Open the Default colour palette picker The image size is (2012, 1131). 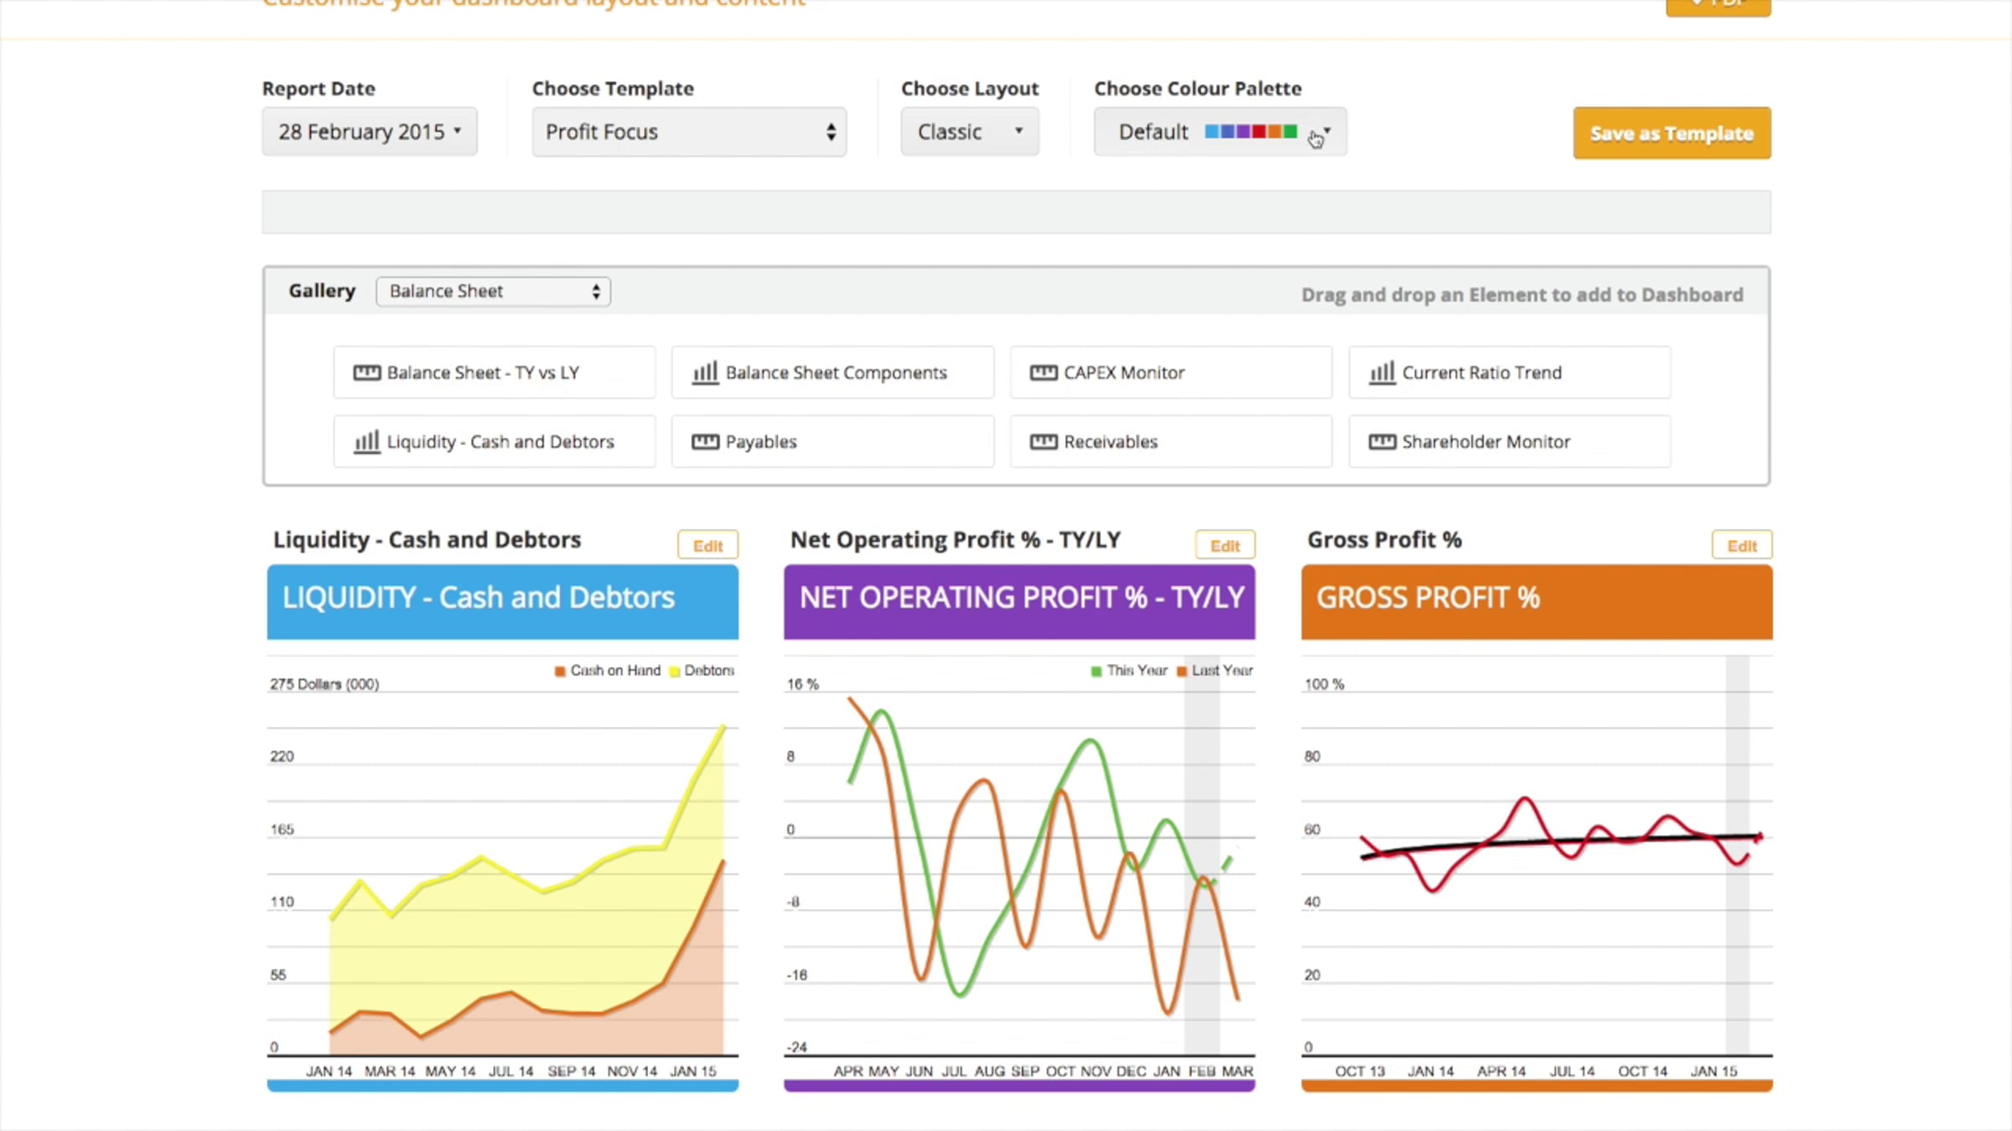click(1221, 132)
